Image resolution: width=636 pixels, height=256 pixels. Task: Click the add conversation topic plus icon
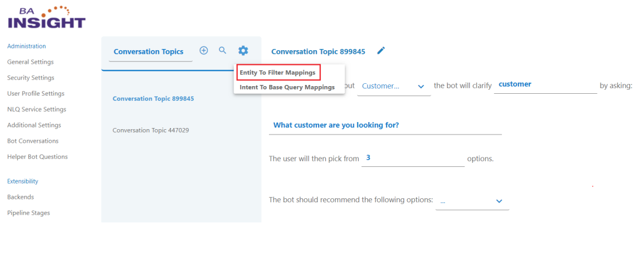(x=203, y=51)
